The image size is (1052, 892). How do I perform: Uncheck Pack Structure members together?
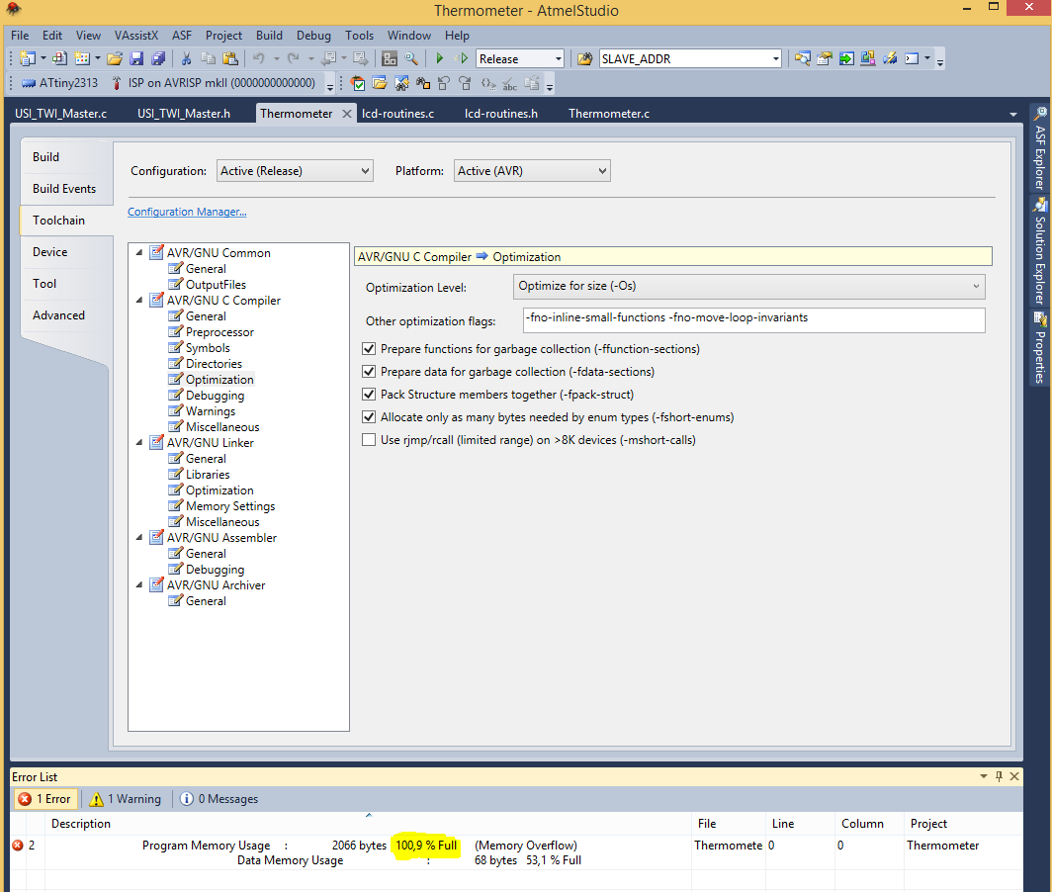[x=369, y=395]
